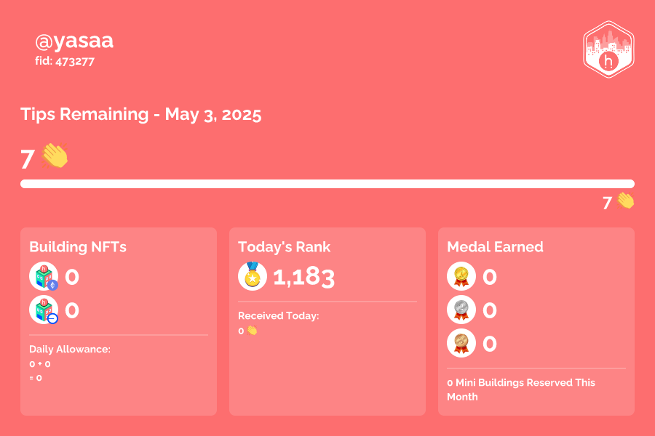This screenshot has width=655, height=436.
Task: Click the bronze medal icon
Action: point(461,343)
